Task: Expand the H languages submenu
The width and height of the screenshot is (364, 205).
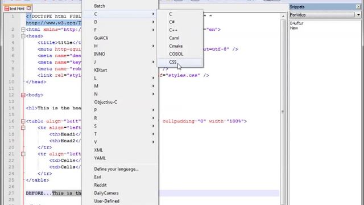Action: click(x=120, y=46)
